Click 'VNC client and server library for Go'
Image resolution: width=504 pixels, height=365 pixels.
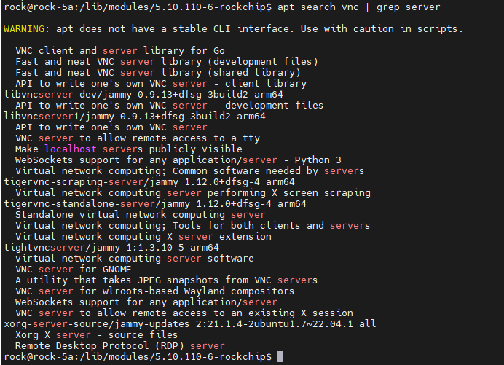[x=120, y=51]
